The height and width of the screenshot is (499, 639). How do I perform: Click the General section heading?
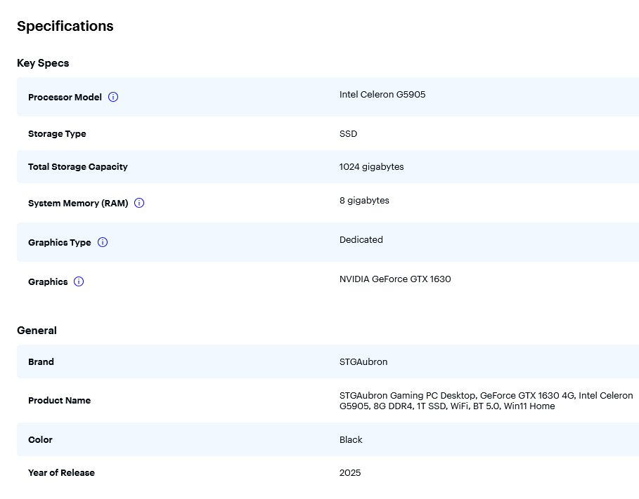tap(37, 331)
